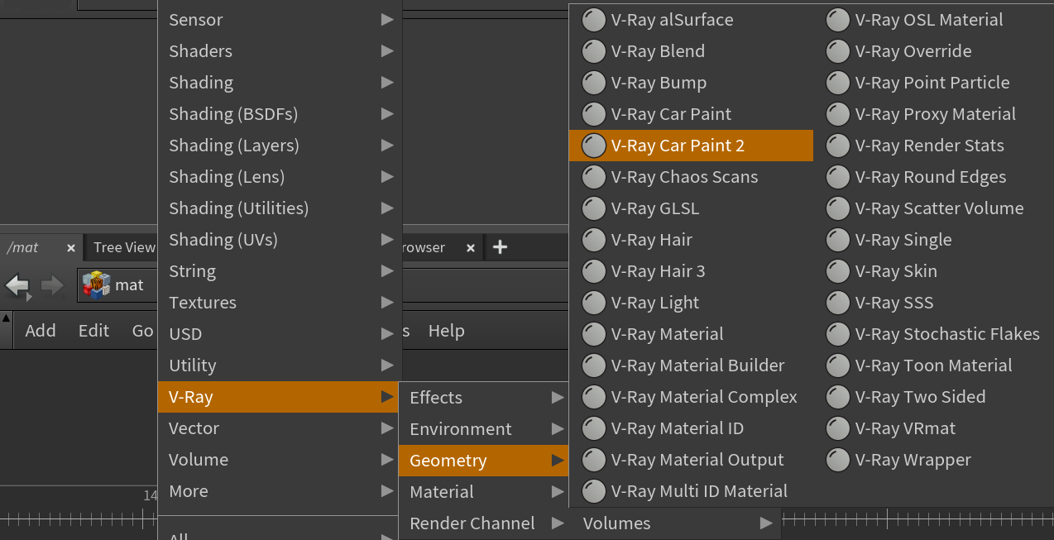
Task: Add a new pane tab with plus icon
Action: [500, 247]
